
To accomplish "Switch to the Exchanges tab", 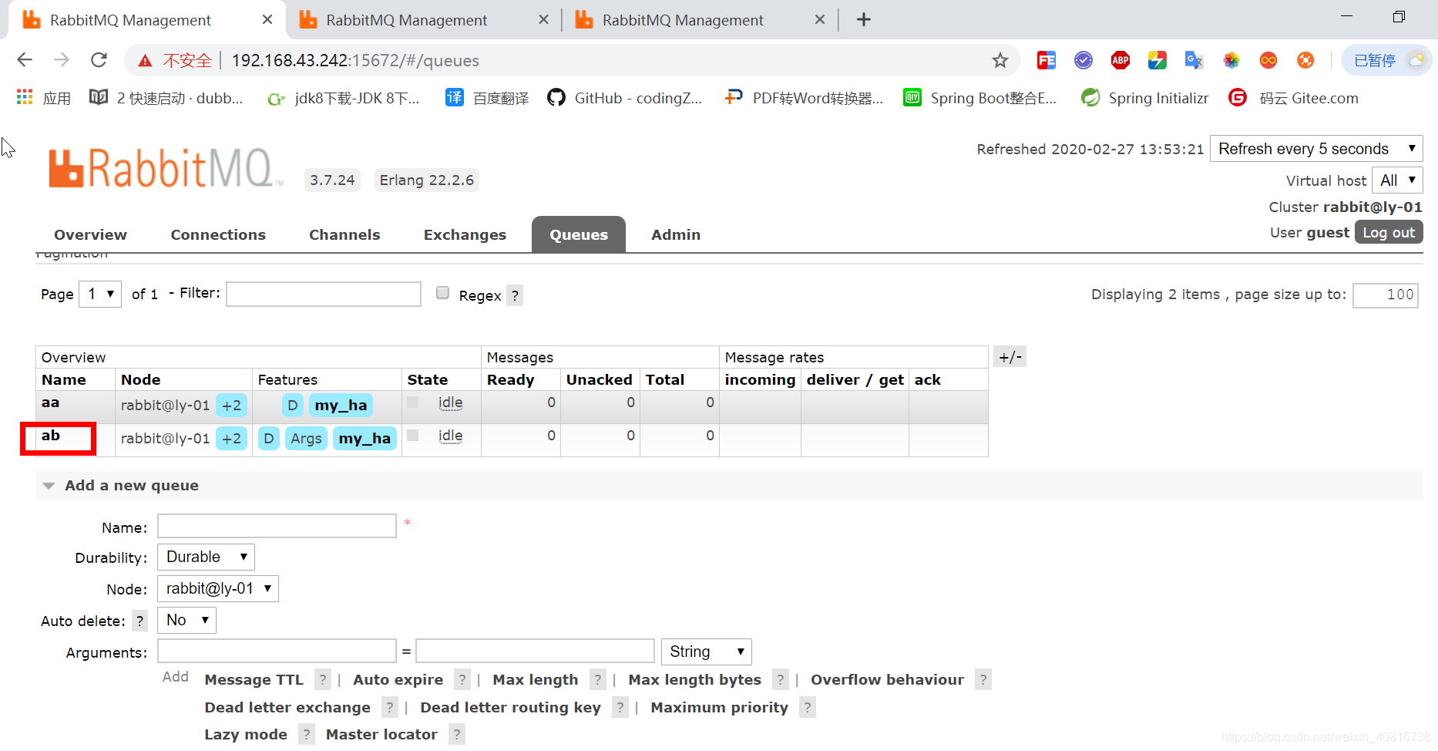I will tap(465, 234).
